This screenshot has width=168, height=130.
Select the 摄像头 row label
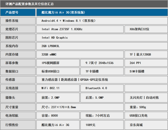(x=18, y=98)
